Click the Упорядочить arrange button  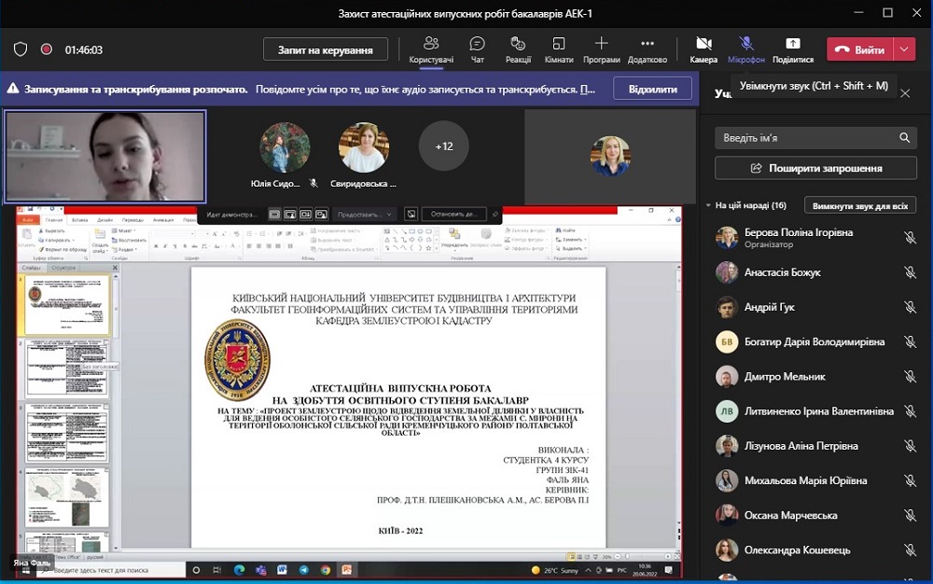pyautogui.click(x=454, y=238)
